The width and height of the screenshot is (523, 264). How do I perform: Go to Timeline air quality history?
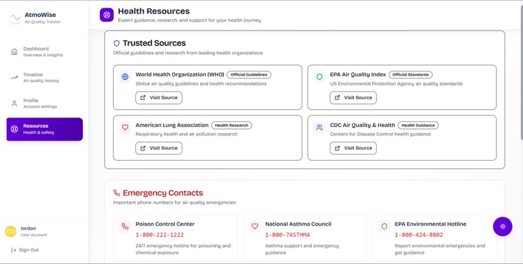point(45,78)
